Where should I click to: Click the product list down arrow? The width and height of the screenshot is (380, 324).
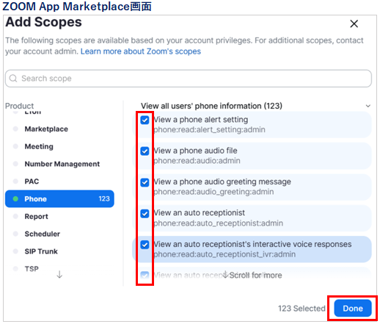59,274
